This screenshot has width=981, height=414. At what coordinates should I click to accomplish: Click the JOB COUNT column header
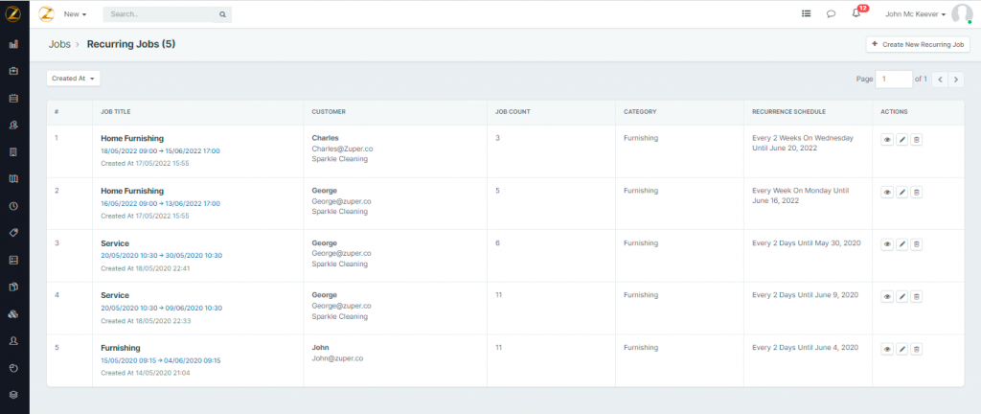(513, 112)
